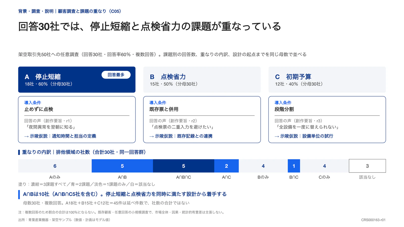
Task: Click the note starting 母数30社・複数回答
Action: click(106, 203)
